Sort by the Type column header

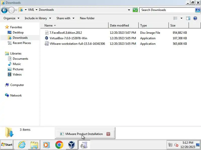tap(154, 25)
